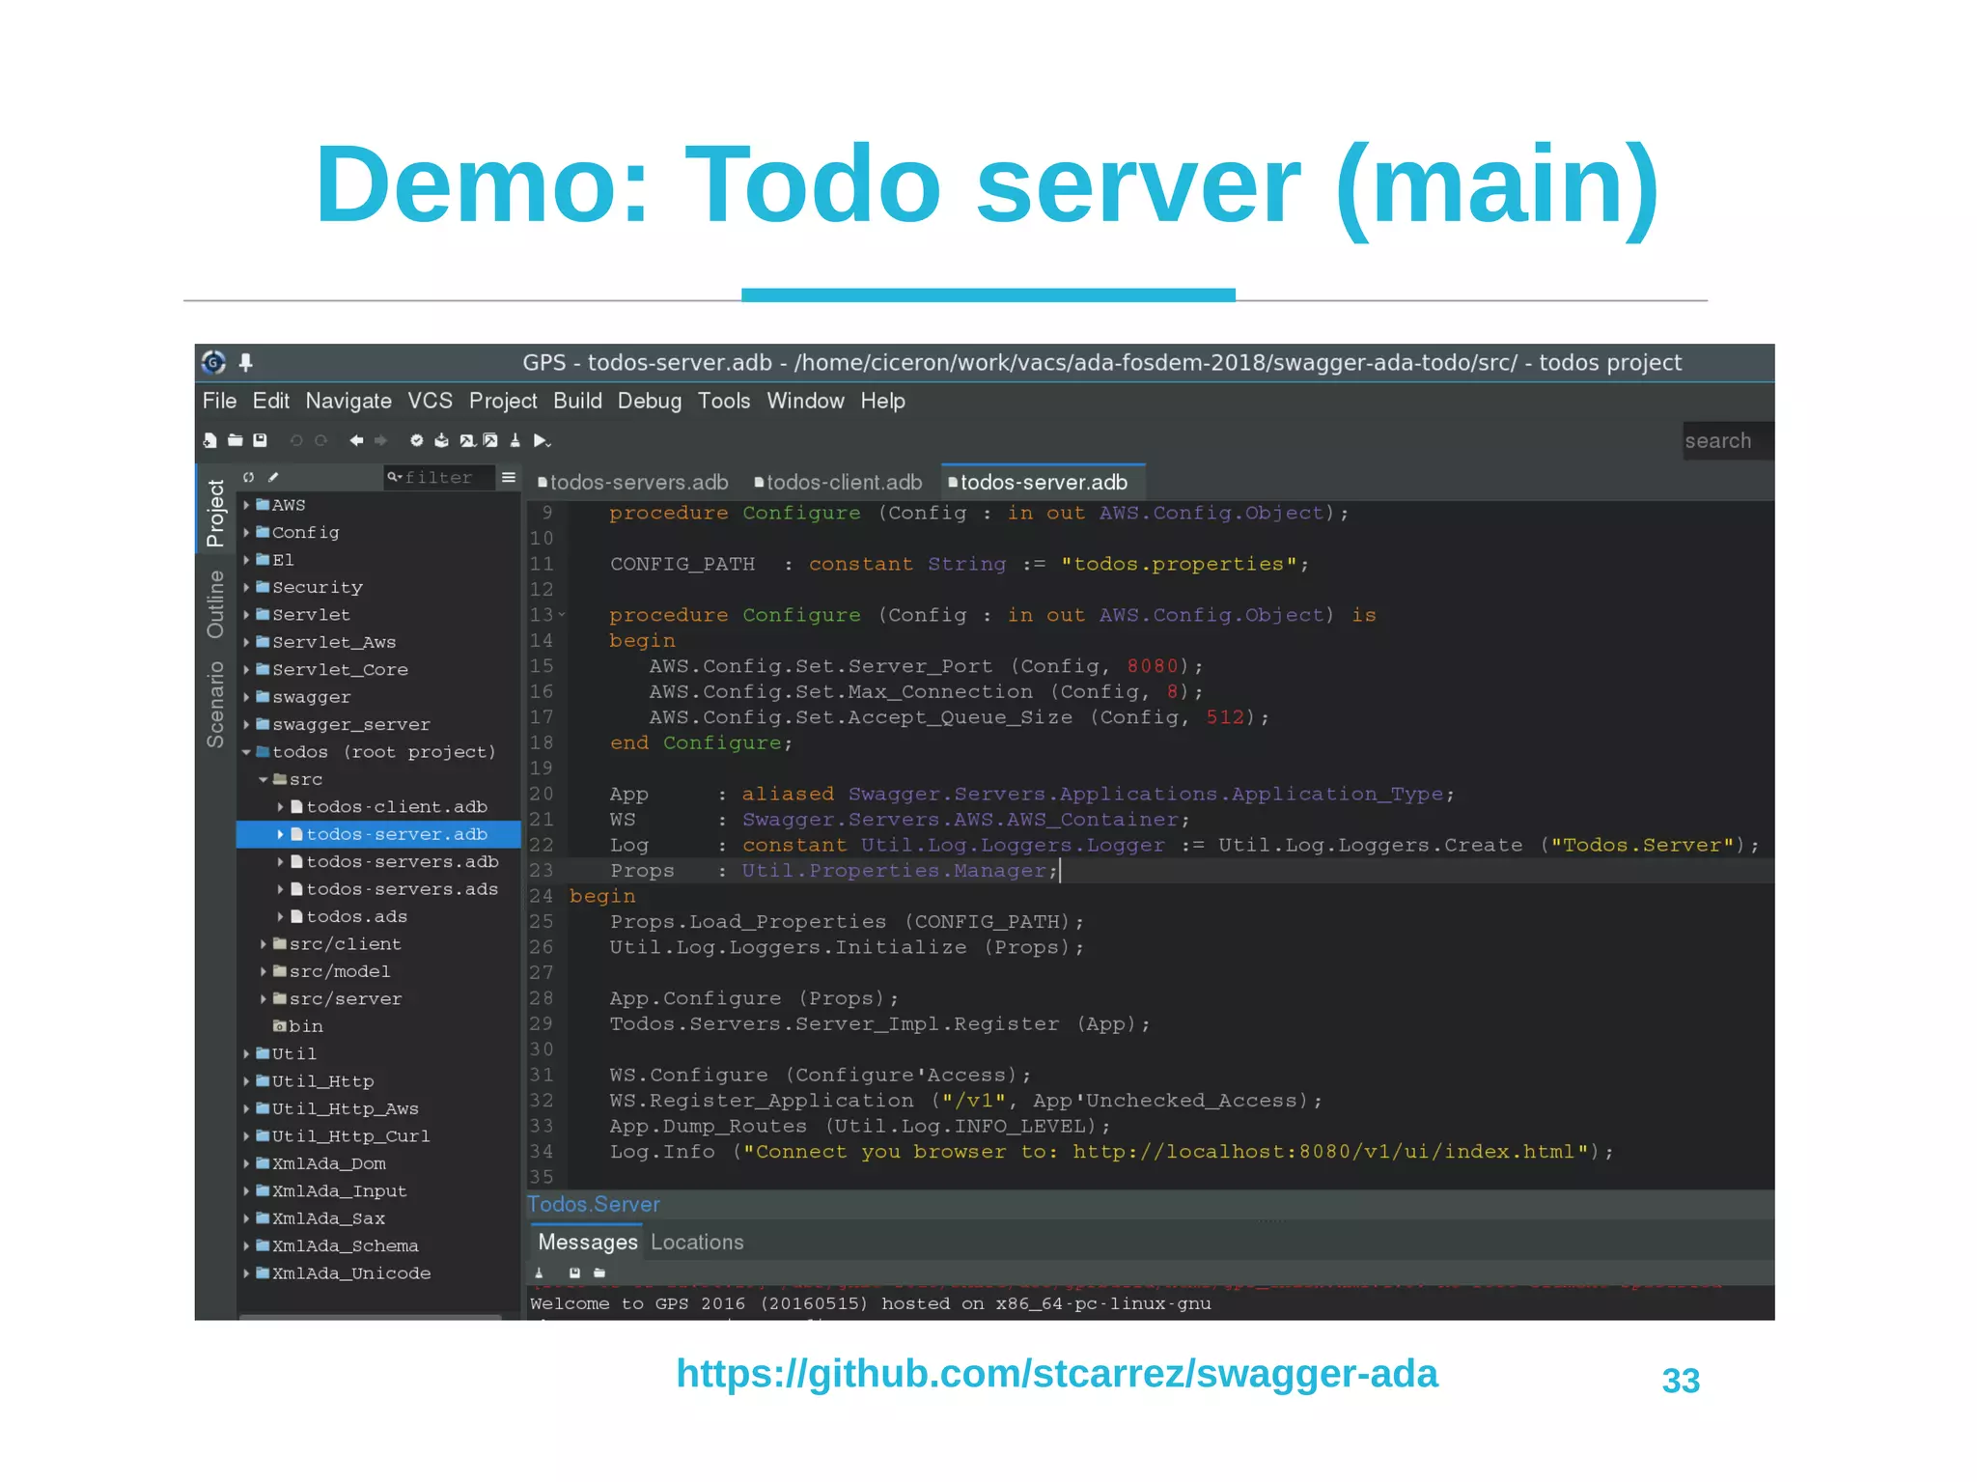The image size is (1977, 1482).
Task: Select todos-servers.ads in the project tree
Action: point(402,889)
